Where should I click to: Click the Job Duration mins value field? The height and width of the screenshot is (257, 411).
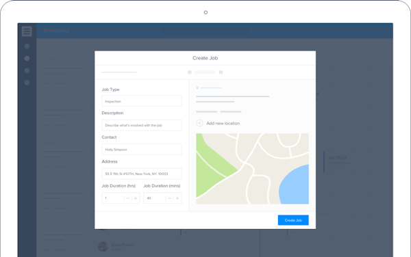155,198
